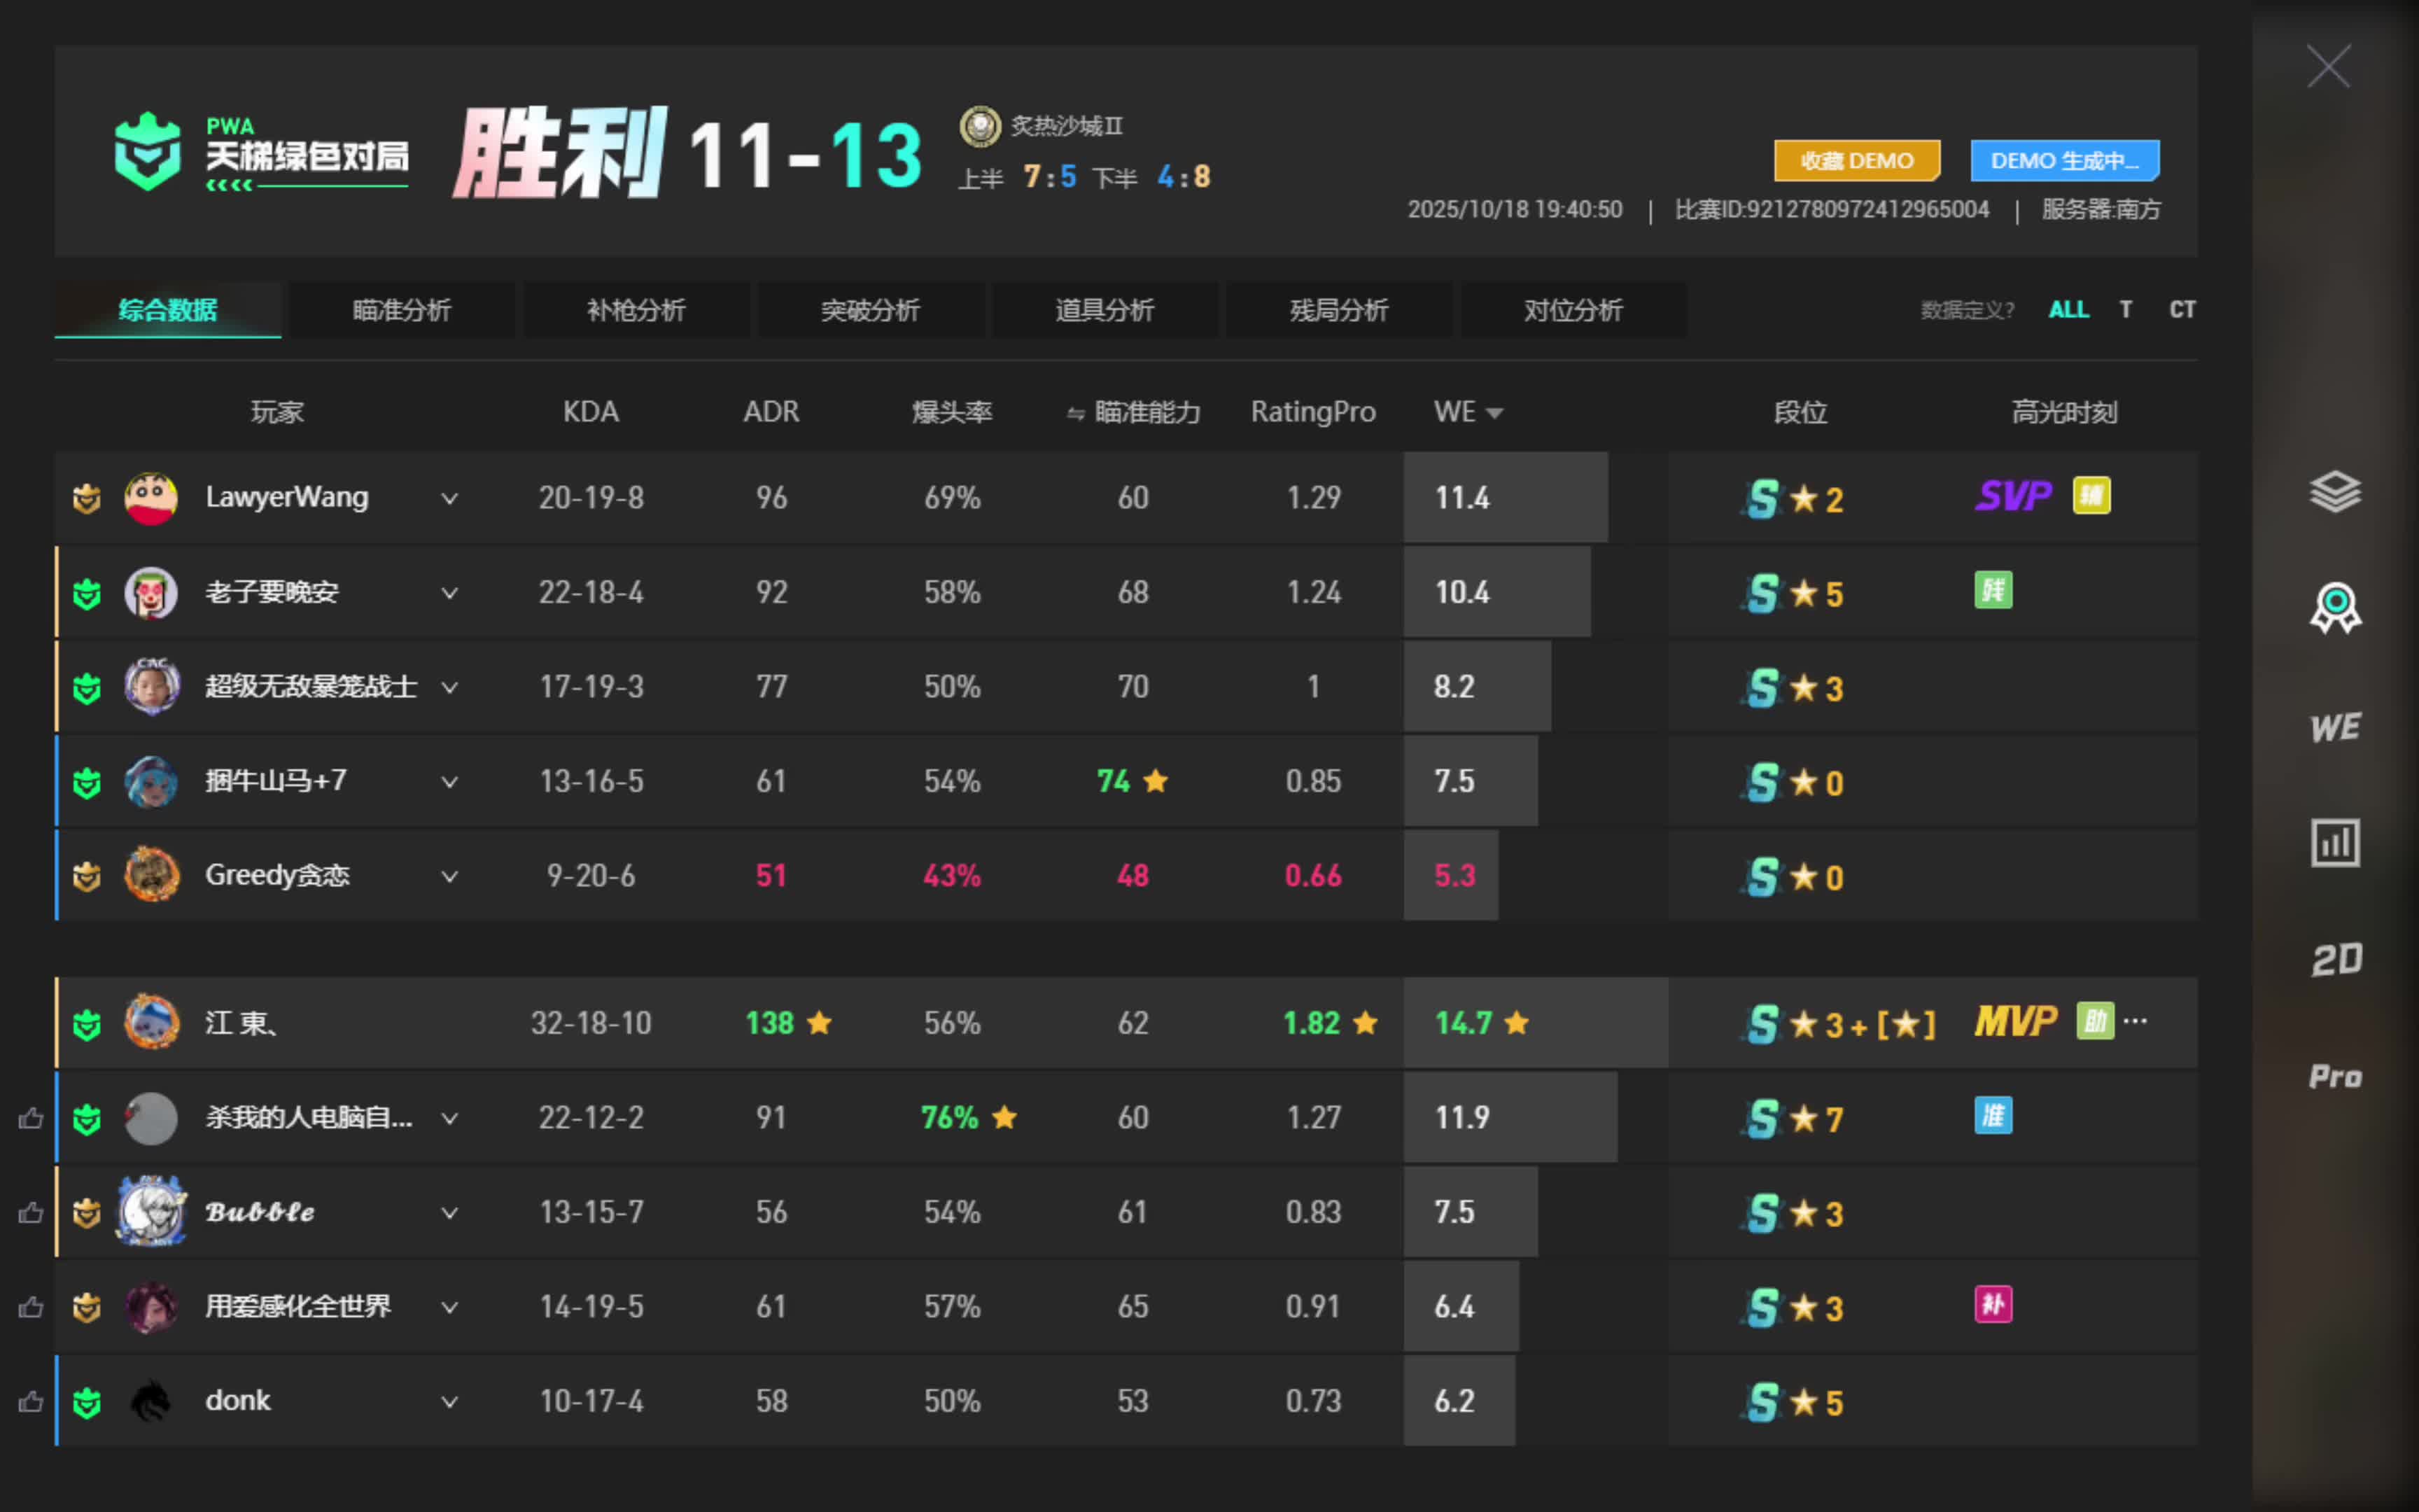Switch data filter to CT side
The image size is (2419, 1512).
tap(2182, 309)
